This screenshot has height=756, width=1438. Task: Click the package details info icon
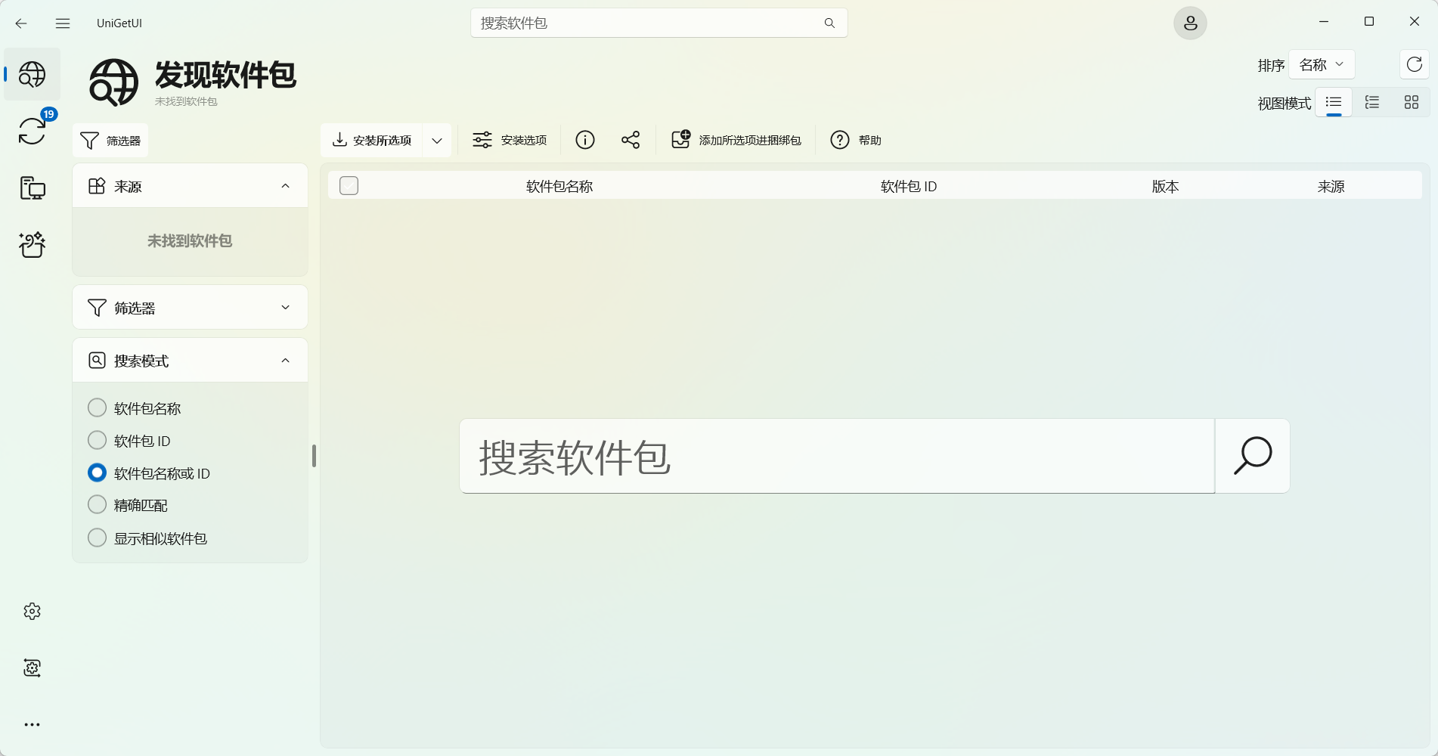584,140
